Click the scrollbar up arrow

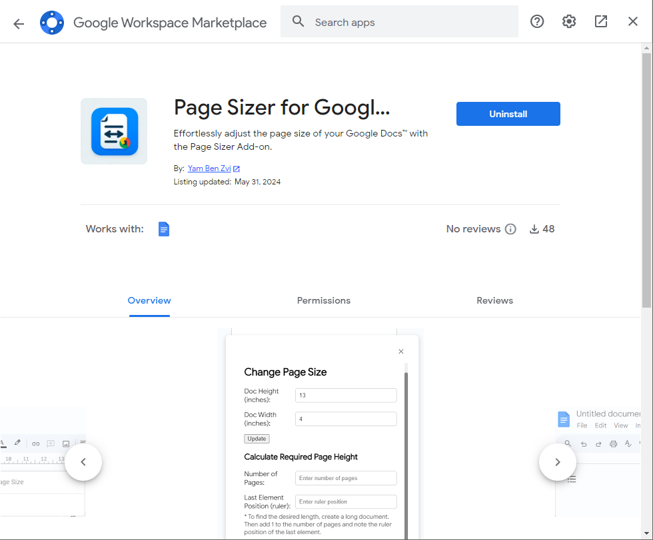point(646,48)
